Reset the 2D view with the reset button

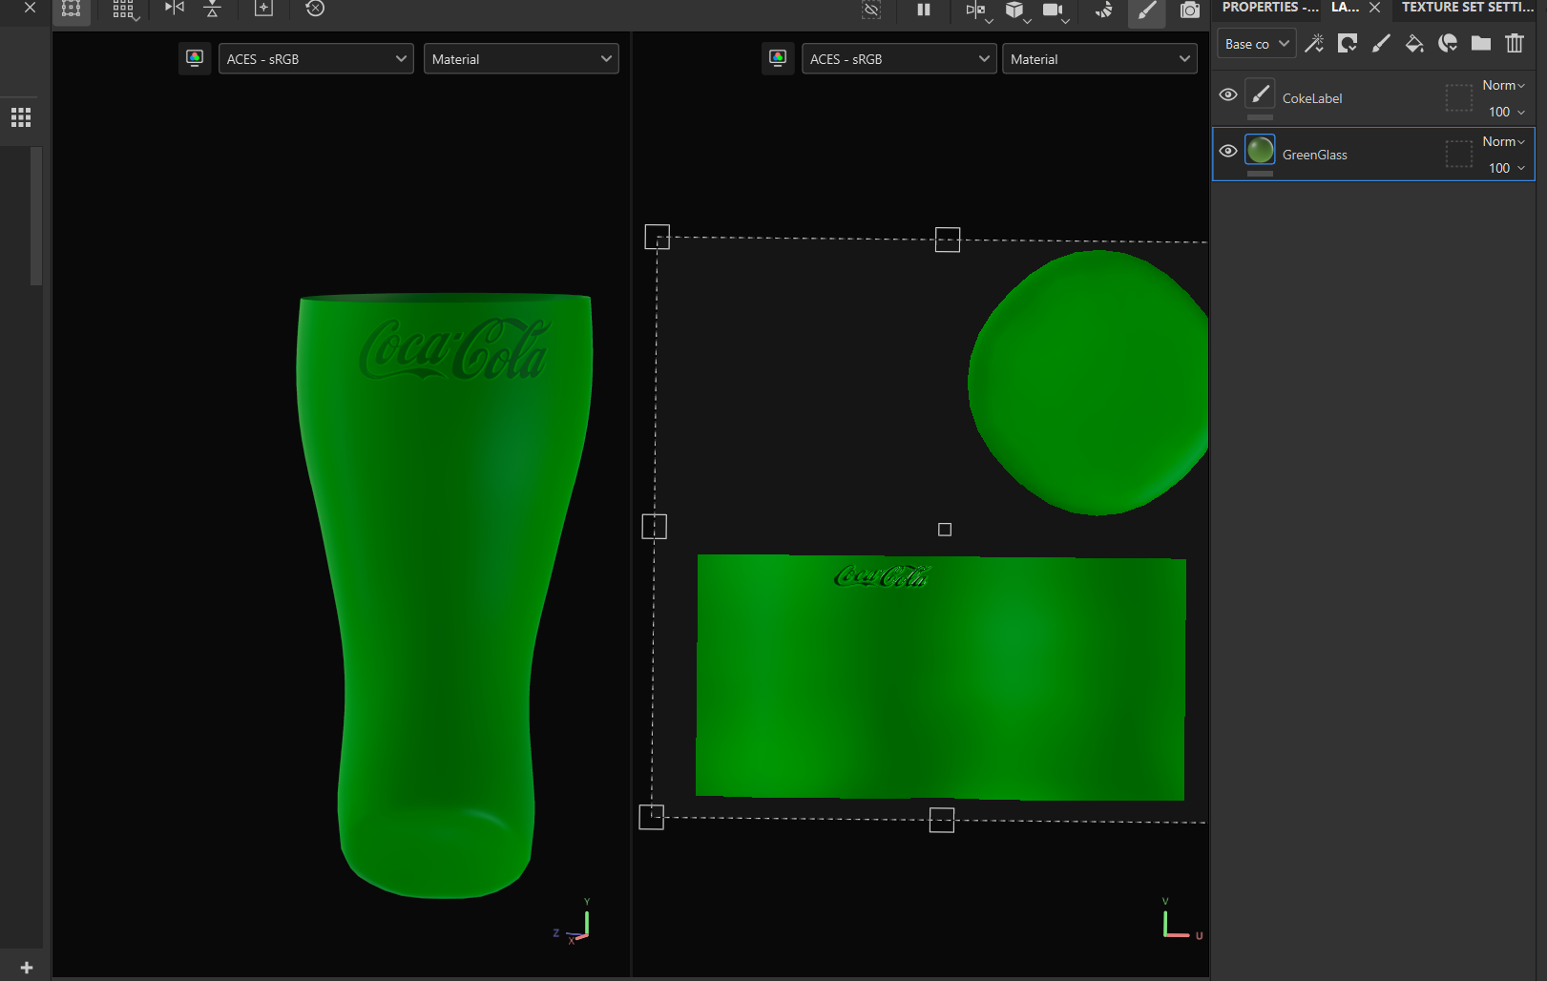[315, 9]
